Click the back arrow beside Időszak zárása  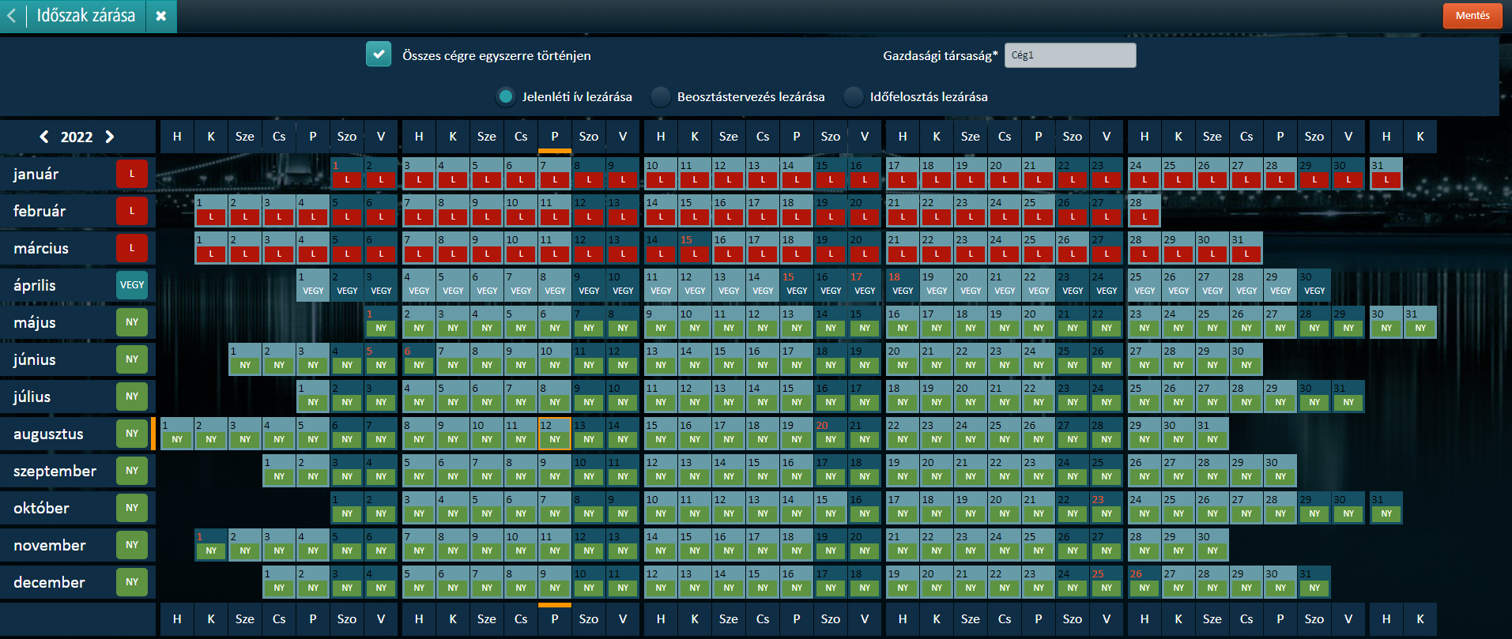(12, 16)
